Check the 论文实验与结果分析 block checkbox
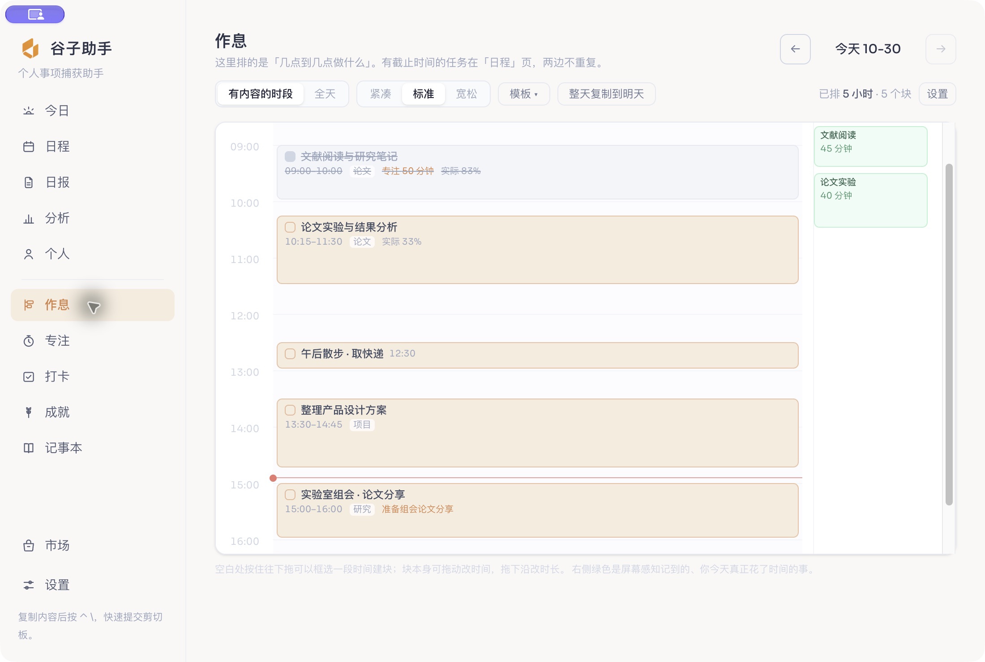The width and height of the screenshot is (985, 662). [290, 227]
